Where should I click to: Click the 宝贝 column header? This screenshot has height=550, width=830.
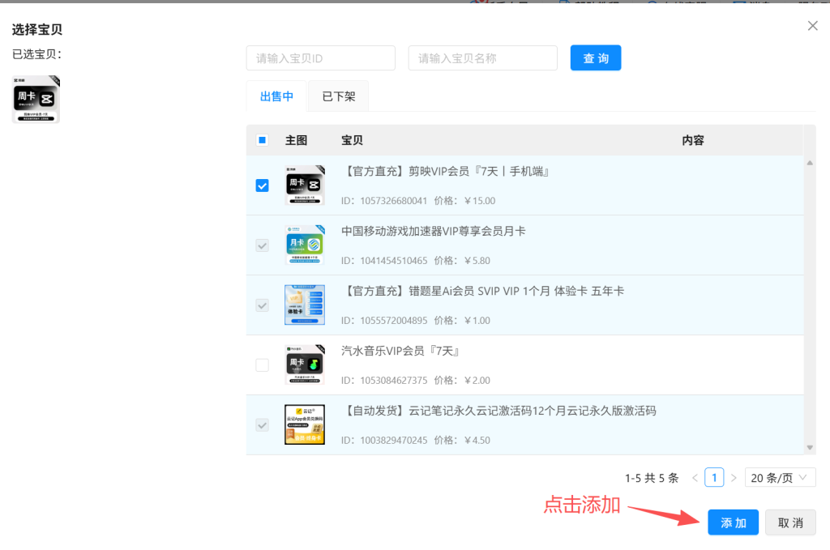tap(352, 140)
